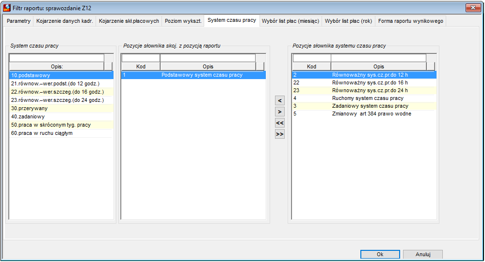This screenshot has width=485, height=262.
Task: Focus Opis filter field in middle list
Action: [208, 58]
